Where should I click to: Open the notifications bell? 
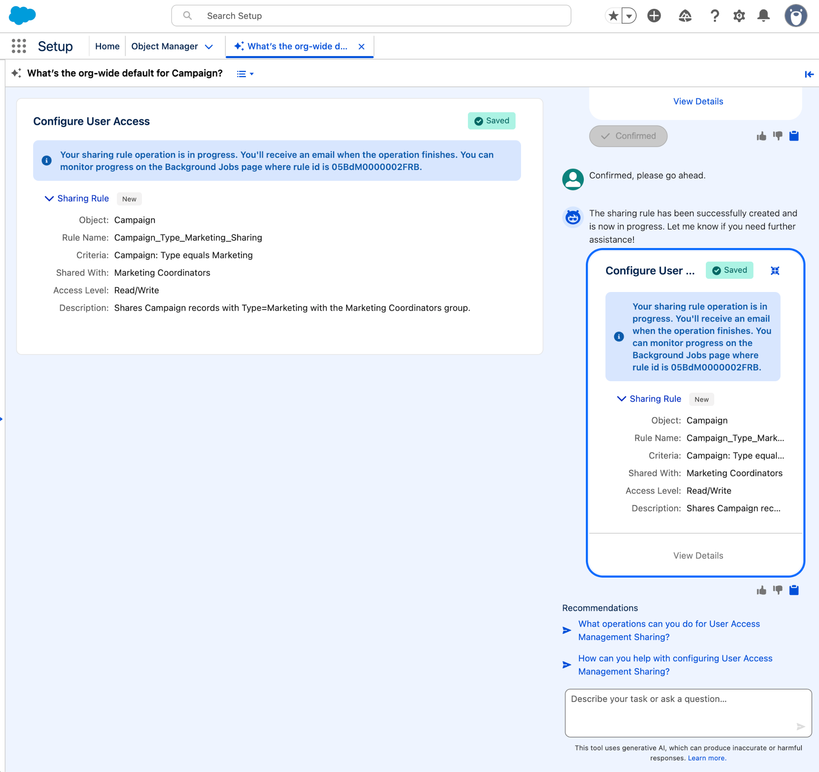[763, 16]
